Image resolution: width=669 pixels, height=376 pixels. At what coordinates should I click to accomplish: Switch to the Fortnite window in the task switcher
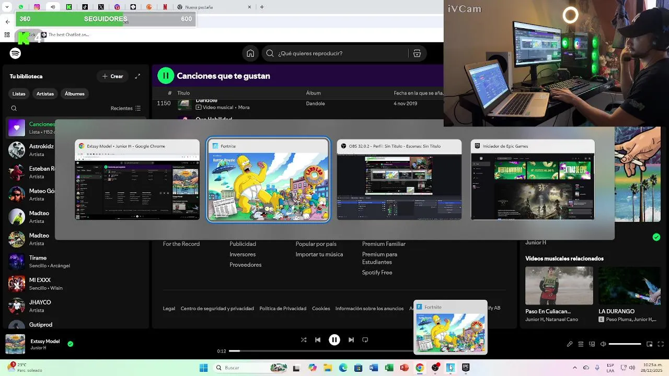tap(268, 180)
